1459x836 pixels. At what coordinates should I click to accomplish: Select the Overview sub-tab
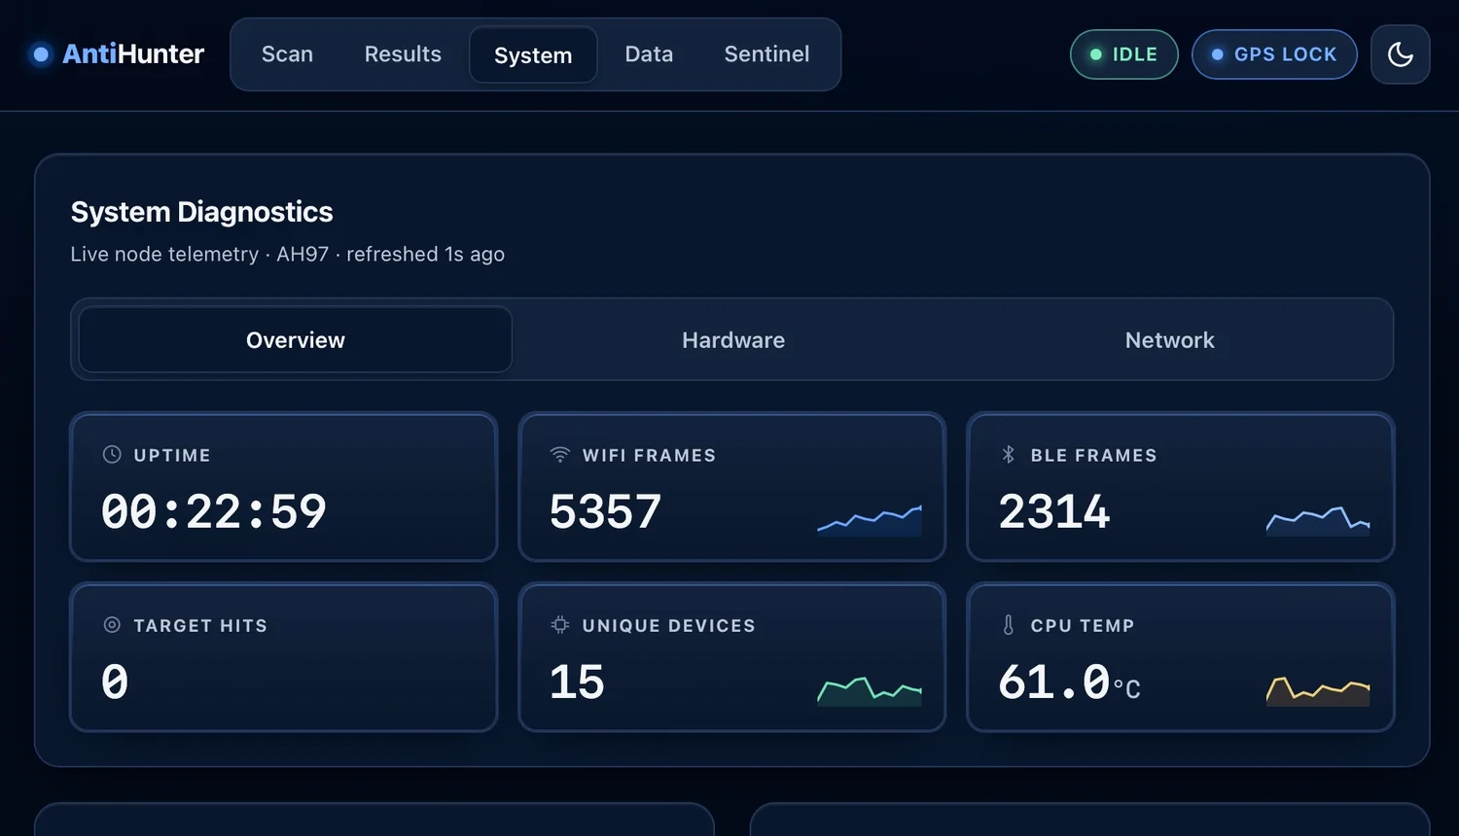[296, 340]
